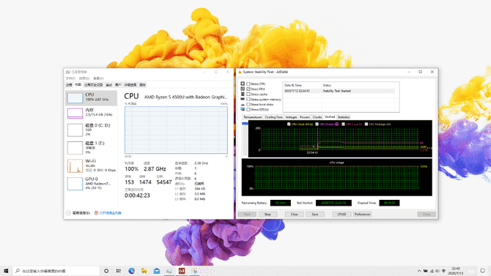Switch to App history tab in Task Manager
Viewport: 491px width, 276px height.
pos(93,85)
